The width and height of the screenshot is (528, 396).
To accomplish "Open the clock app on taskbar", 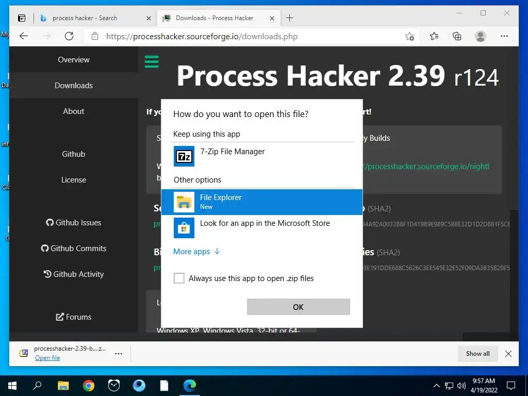I will point(114,386).
